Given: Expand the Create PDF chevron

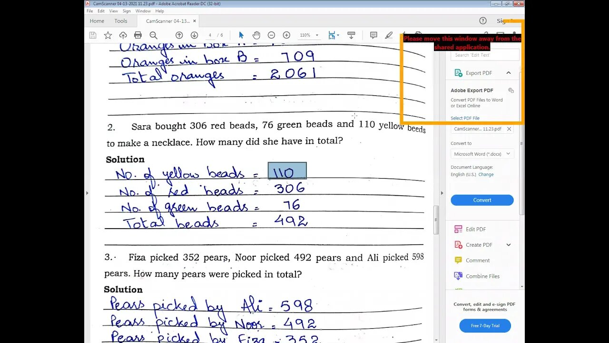Looking at the screenshot, I should 509,245.
